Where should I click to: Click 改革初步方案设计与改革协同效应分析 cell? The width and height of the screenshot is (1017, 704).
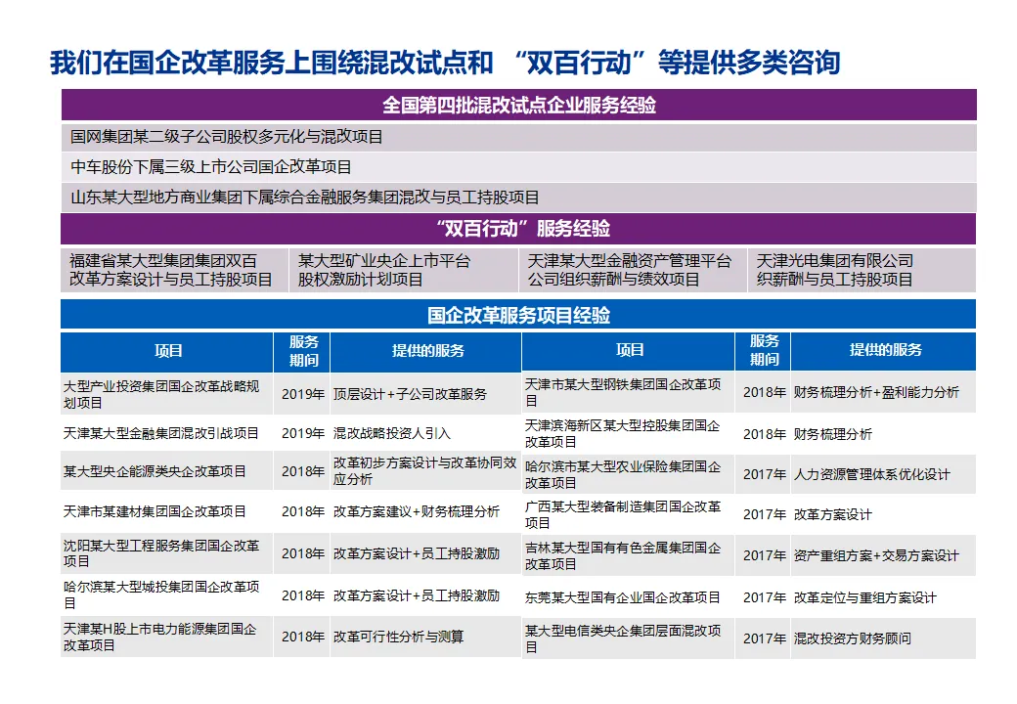click(426, 471)
